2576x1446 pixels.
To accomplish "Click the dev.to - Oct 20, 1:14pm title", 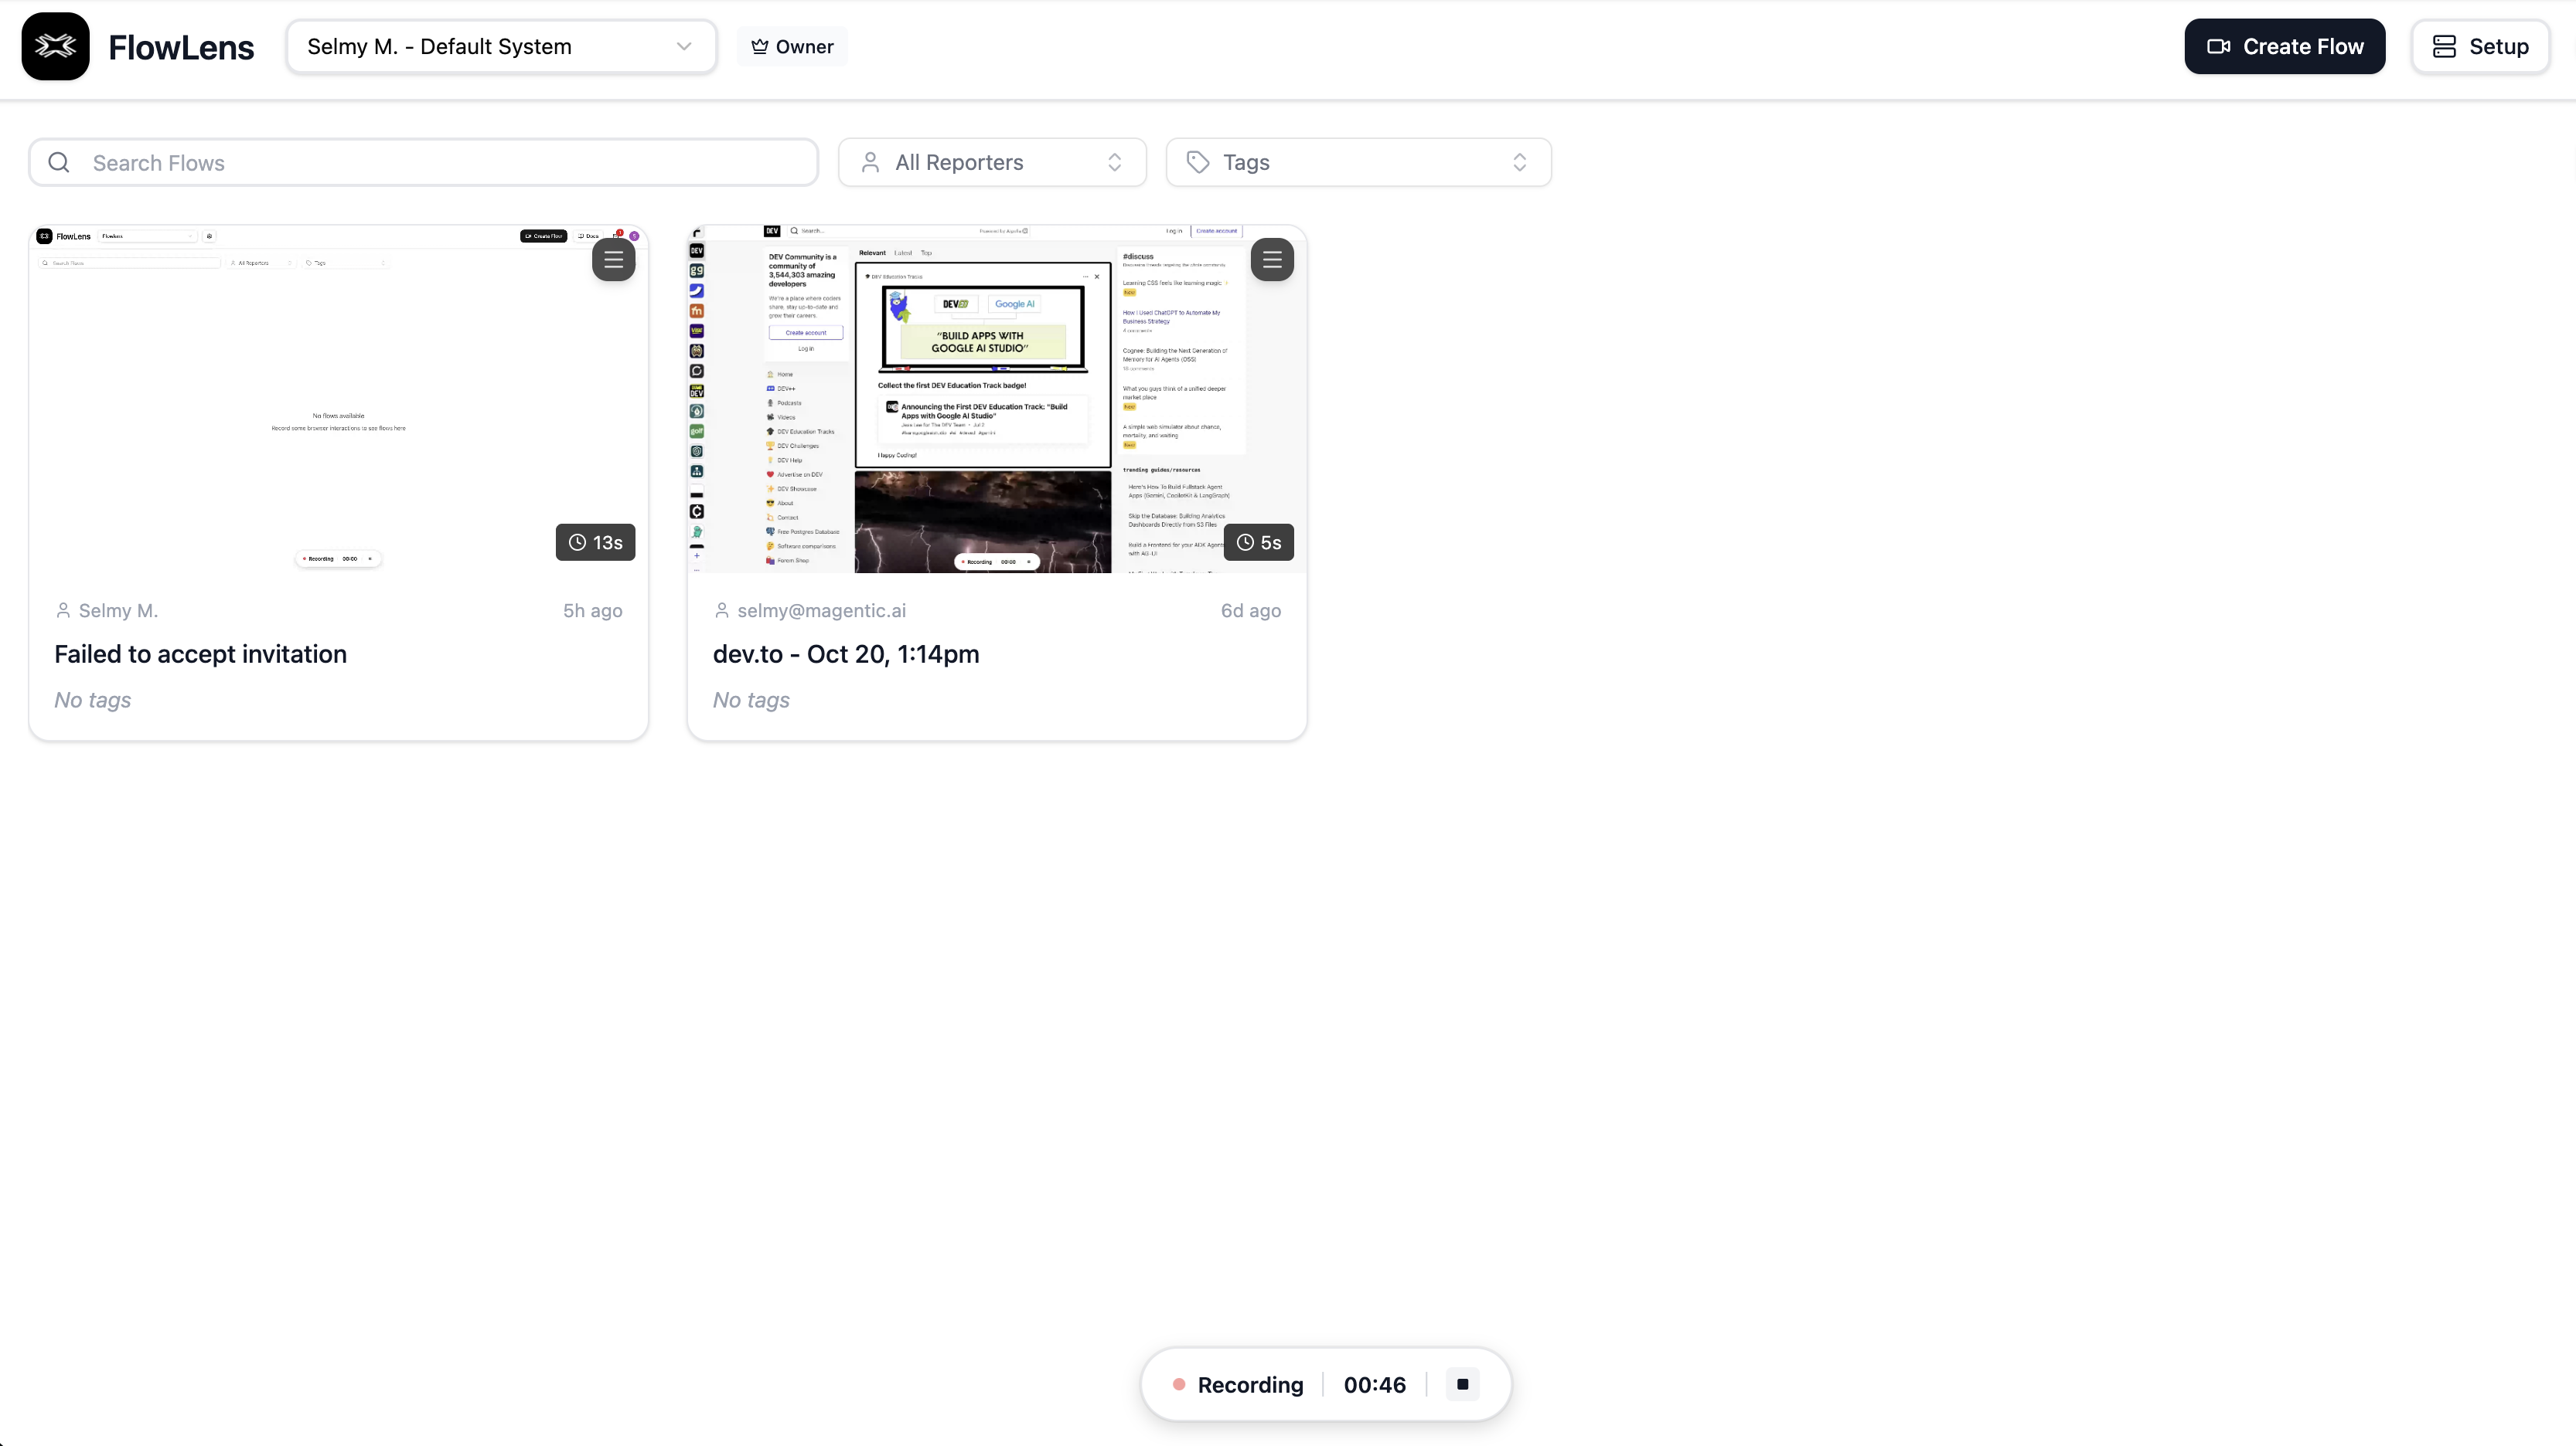I will 845,653.
